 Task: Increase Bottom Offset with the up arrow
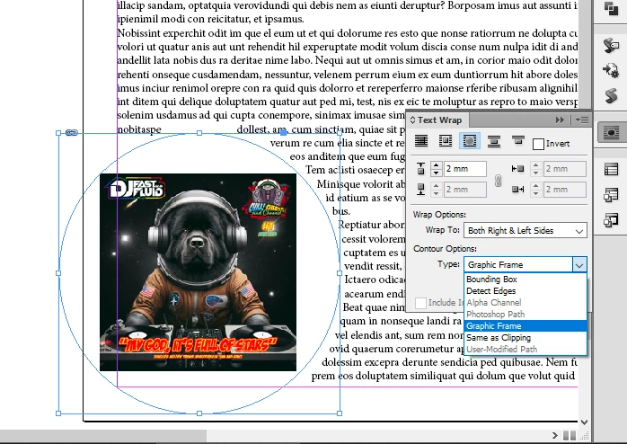(436, 185)
